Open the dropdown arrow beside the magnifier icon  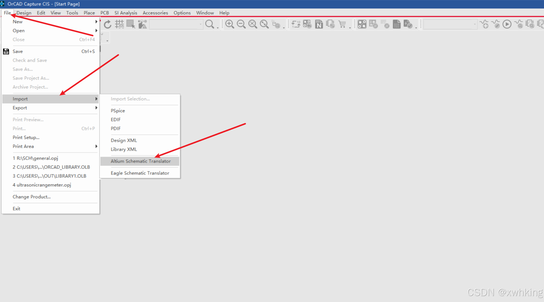tap(218, 28)
